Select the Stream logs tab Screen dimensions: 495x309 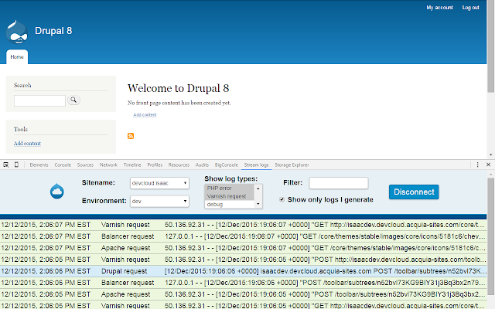(x=256, y=165)
